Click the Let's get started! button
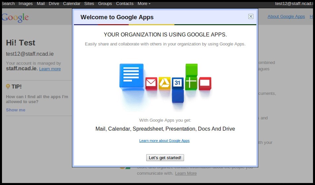 [165, 158]
